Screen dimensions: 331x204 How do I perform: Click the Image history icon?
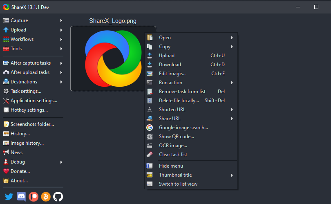click(x=6, y=143)
